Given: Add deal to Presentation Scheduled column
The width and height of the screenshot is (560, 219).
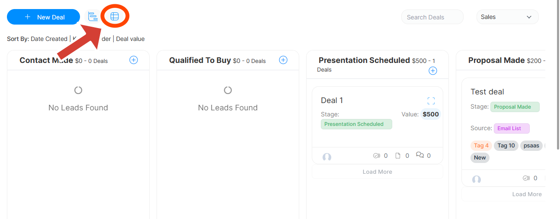Looking at the screenshot, I should pyautogui.click(x=433, y=71).
